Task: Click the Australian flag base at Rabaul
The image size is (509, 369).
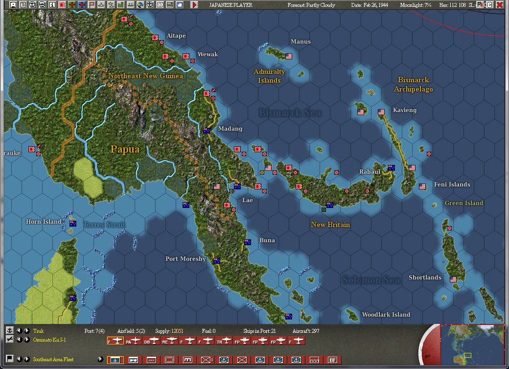Action: coord(392,168)
